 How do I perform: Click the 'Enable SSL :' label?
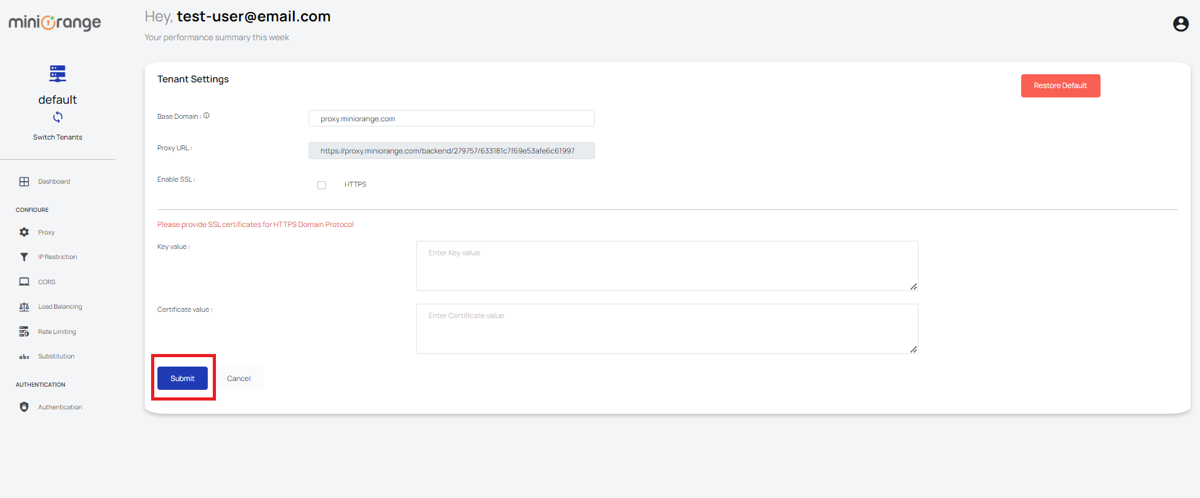(x=176, y=179)
